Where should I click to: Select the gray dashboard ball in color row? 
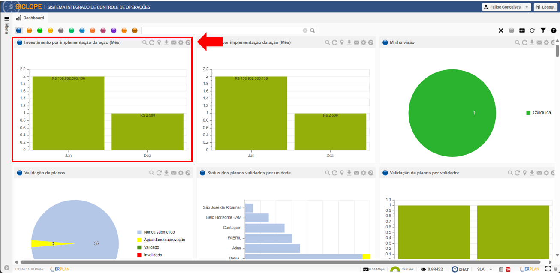[61, 30]
